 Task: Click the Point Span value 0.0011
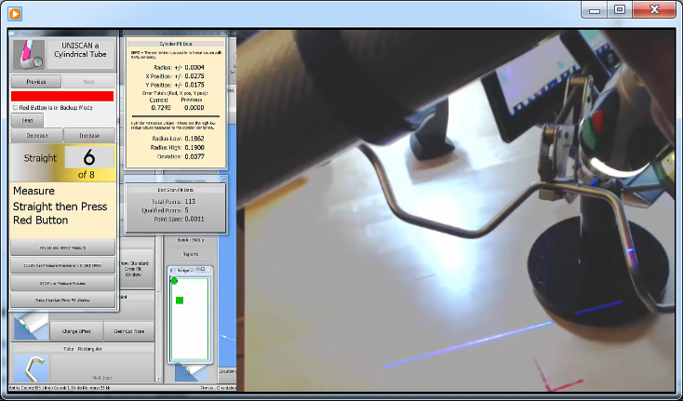(194, 219)
